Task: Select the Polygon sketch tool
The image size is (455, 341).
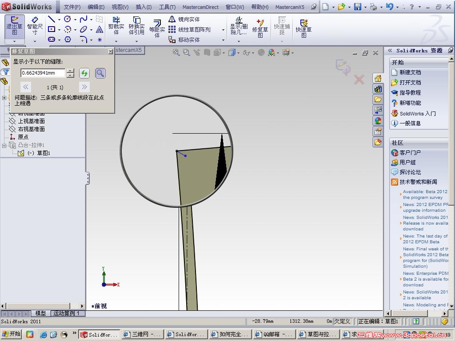Action: click(68, 39)
